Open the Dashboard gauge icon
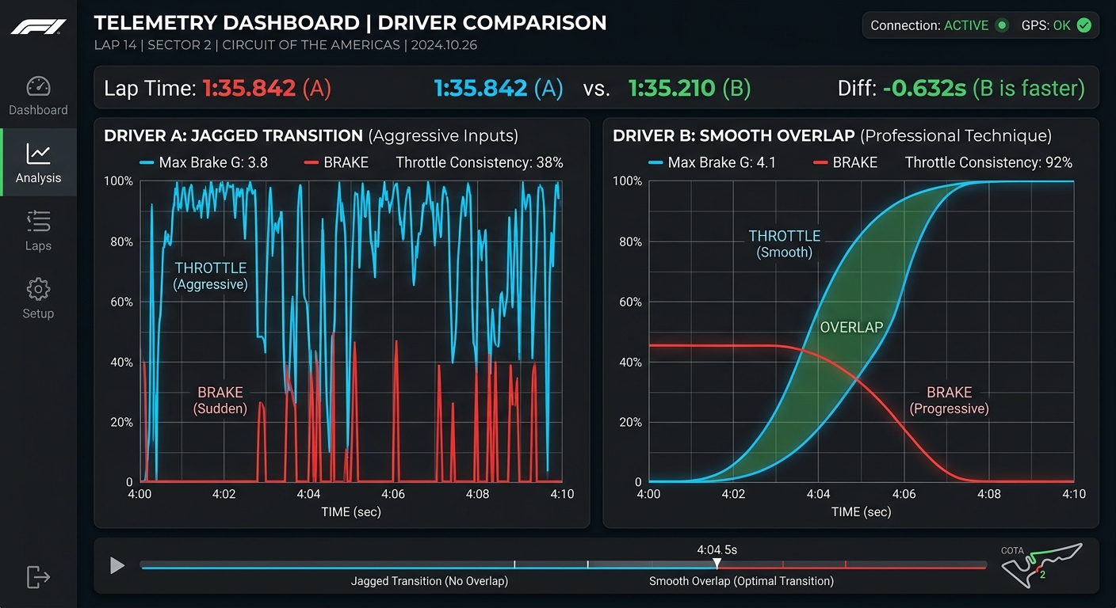 pyautogui.click(x=38, y=86)
